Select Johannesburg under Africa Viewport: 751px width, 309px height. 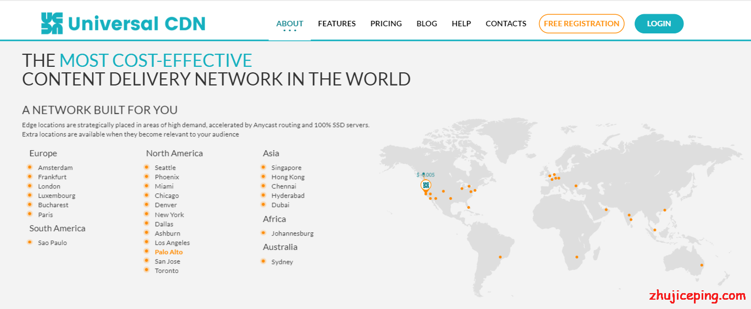tap(293, 233)
